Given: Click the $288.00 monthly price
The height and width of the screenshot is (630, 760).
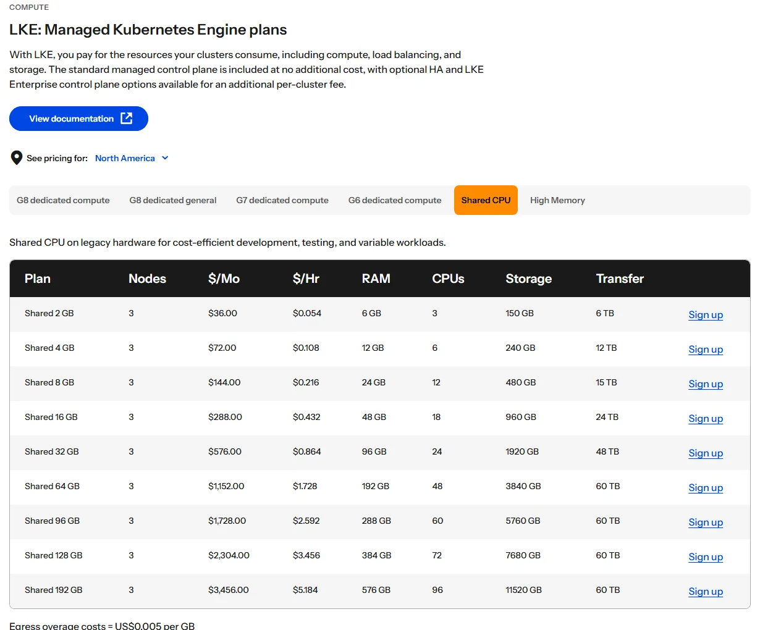Looking at the screenshot, I should 225,417.
